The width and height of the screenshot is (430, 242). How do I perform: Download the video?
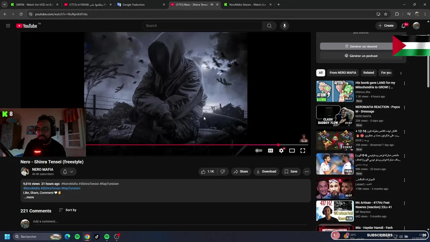(x=266, y=171)
